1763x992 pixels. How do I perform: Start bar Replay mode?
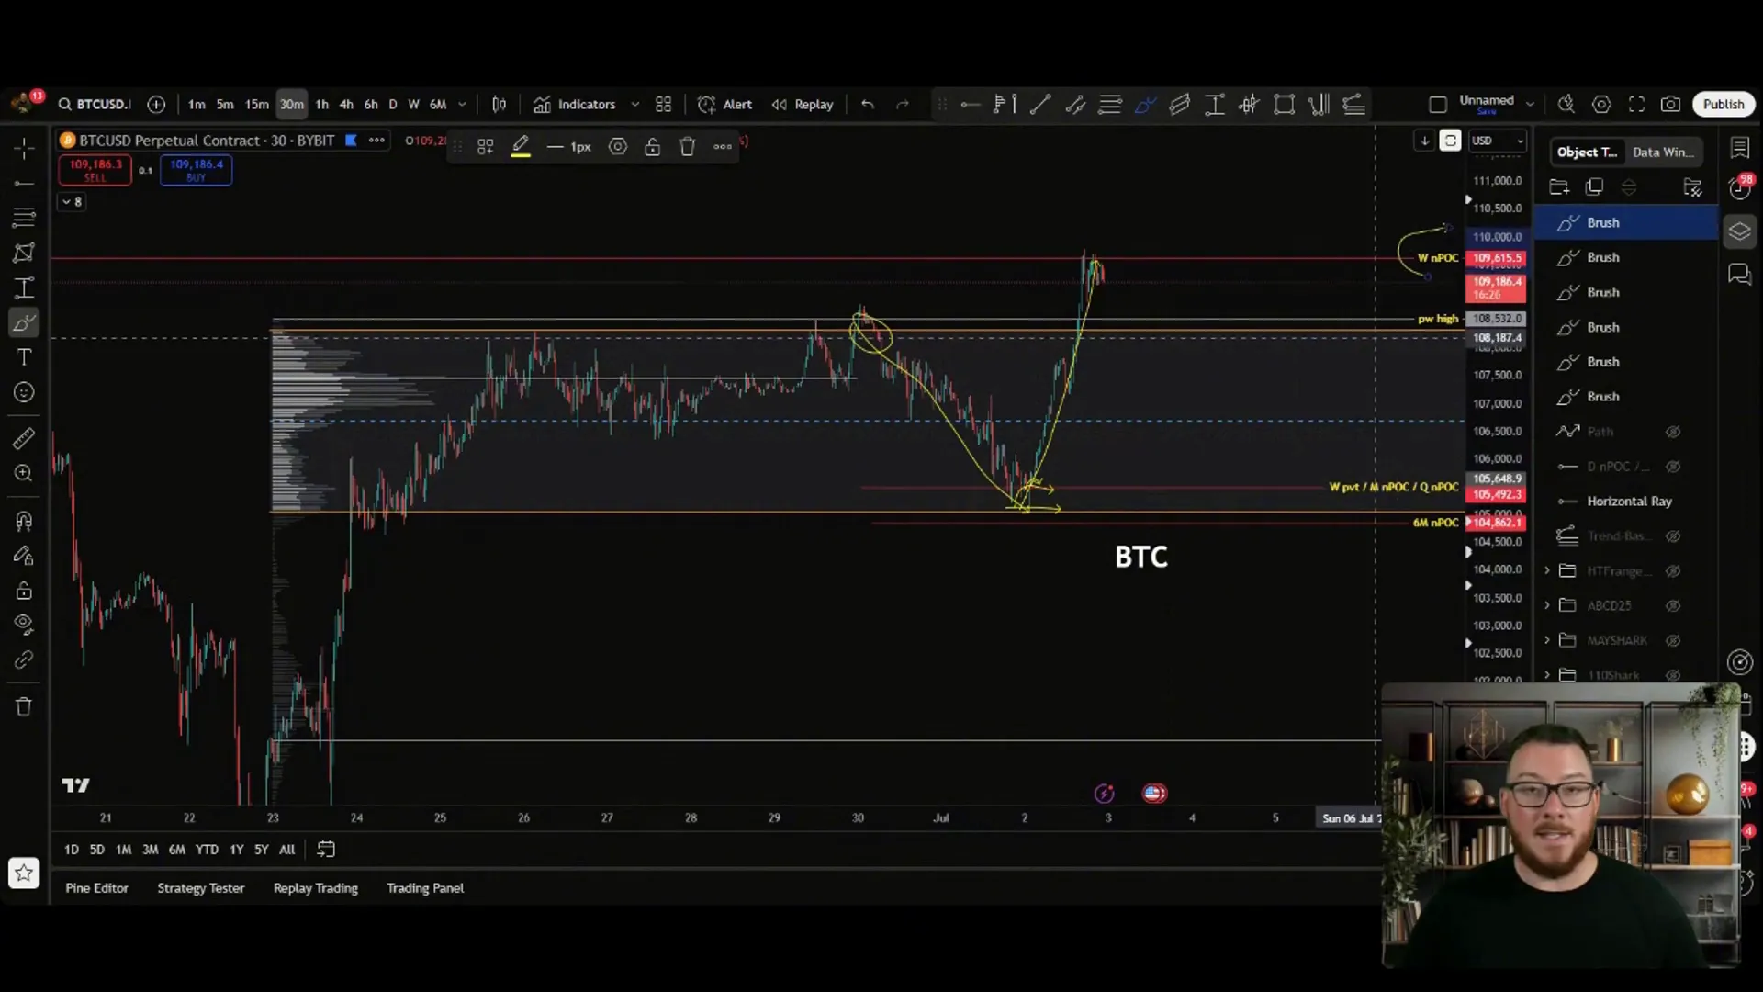click(x=803, y=105)
